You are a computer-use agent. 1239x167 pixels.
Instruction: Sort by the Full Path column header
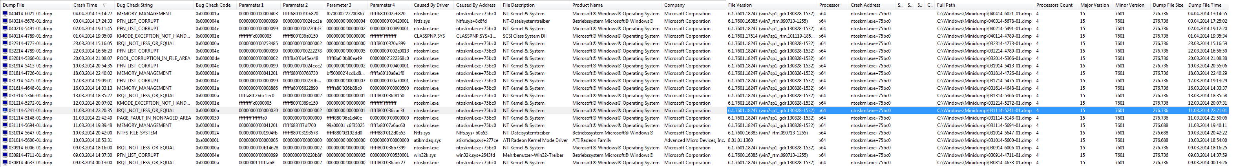pos(985,5)
